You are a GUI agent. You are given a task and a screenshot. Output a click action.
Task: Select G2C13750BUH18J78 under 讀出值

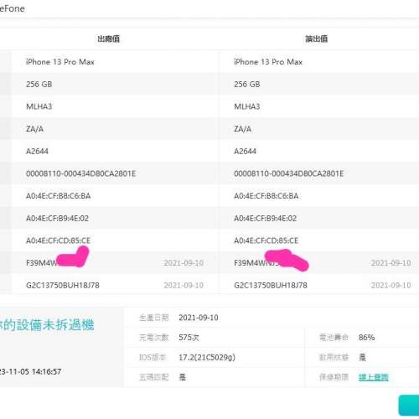tap(271, 285)
